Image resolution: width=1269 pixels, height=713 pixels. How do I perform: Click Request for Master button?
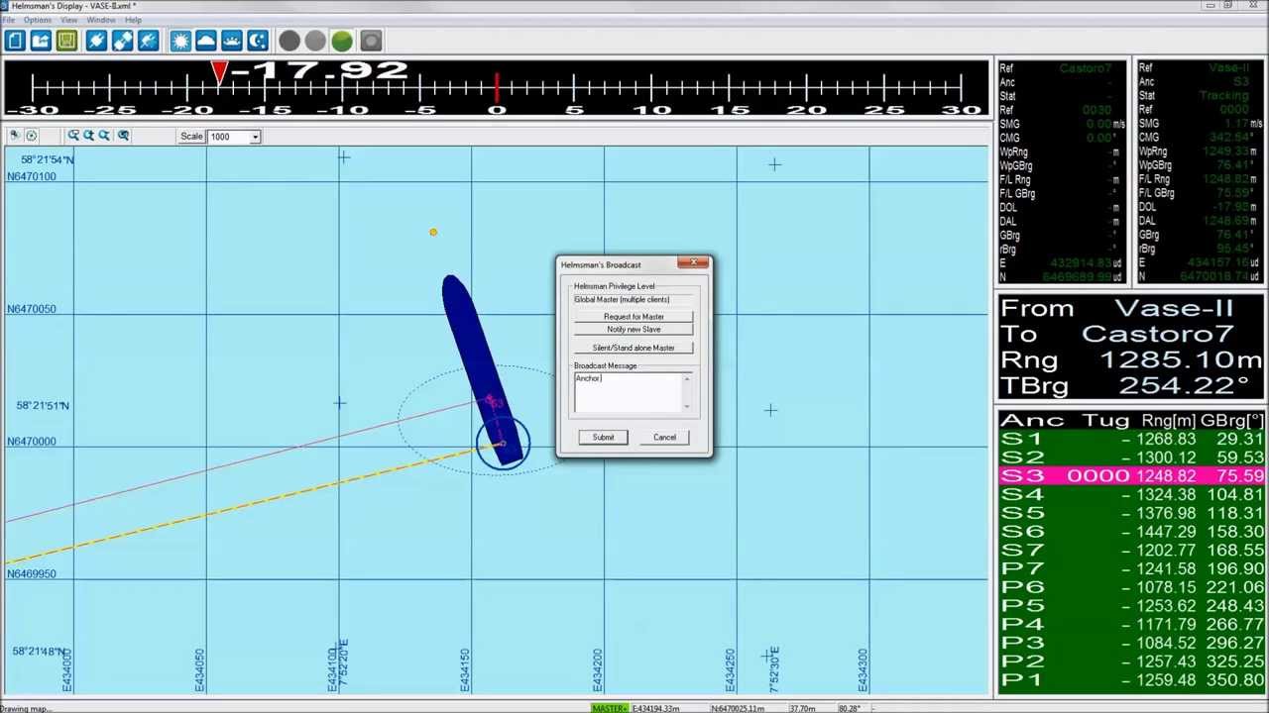tap(634, 317)
